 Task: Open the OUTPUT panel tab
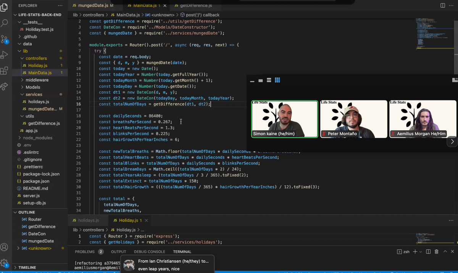pos(118,252)
